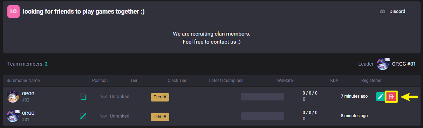Image resolution: width=423 pixels, height=128 pixels.
Task: Click the OP.GG #01 row summoner avatar
Action: point(13,116)
